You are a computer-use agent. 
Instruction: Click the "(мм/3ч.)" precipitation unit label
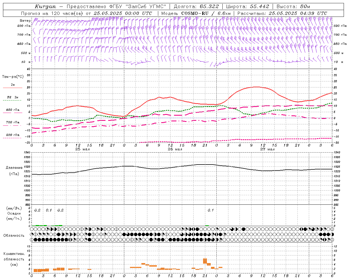click(x=14, y=208)
